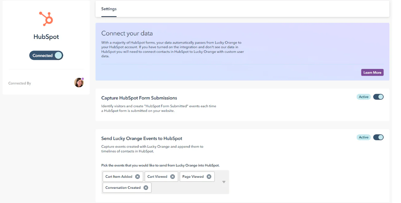Click the "Connect your data" banner heading
401x203 pixels.
click(x=127, y=33)
